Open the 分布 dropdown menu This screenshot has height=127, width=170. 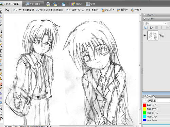[x=136, y=10]
